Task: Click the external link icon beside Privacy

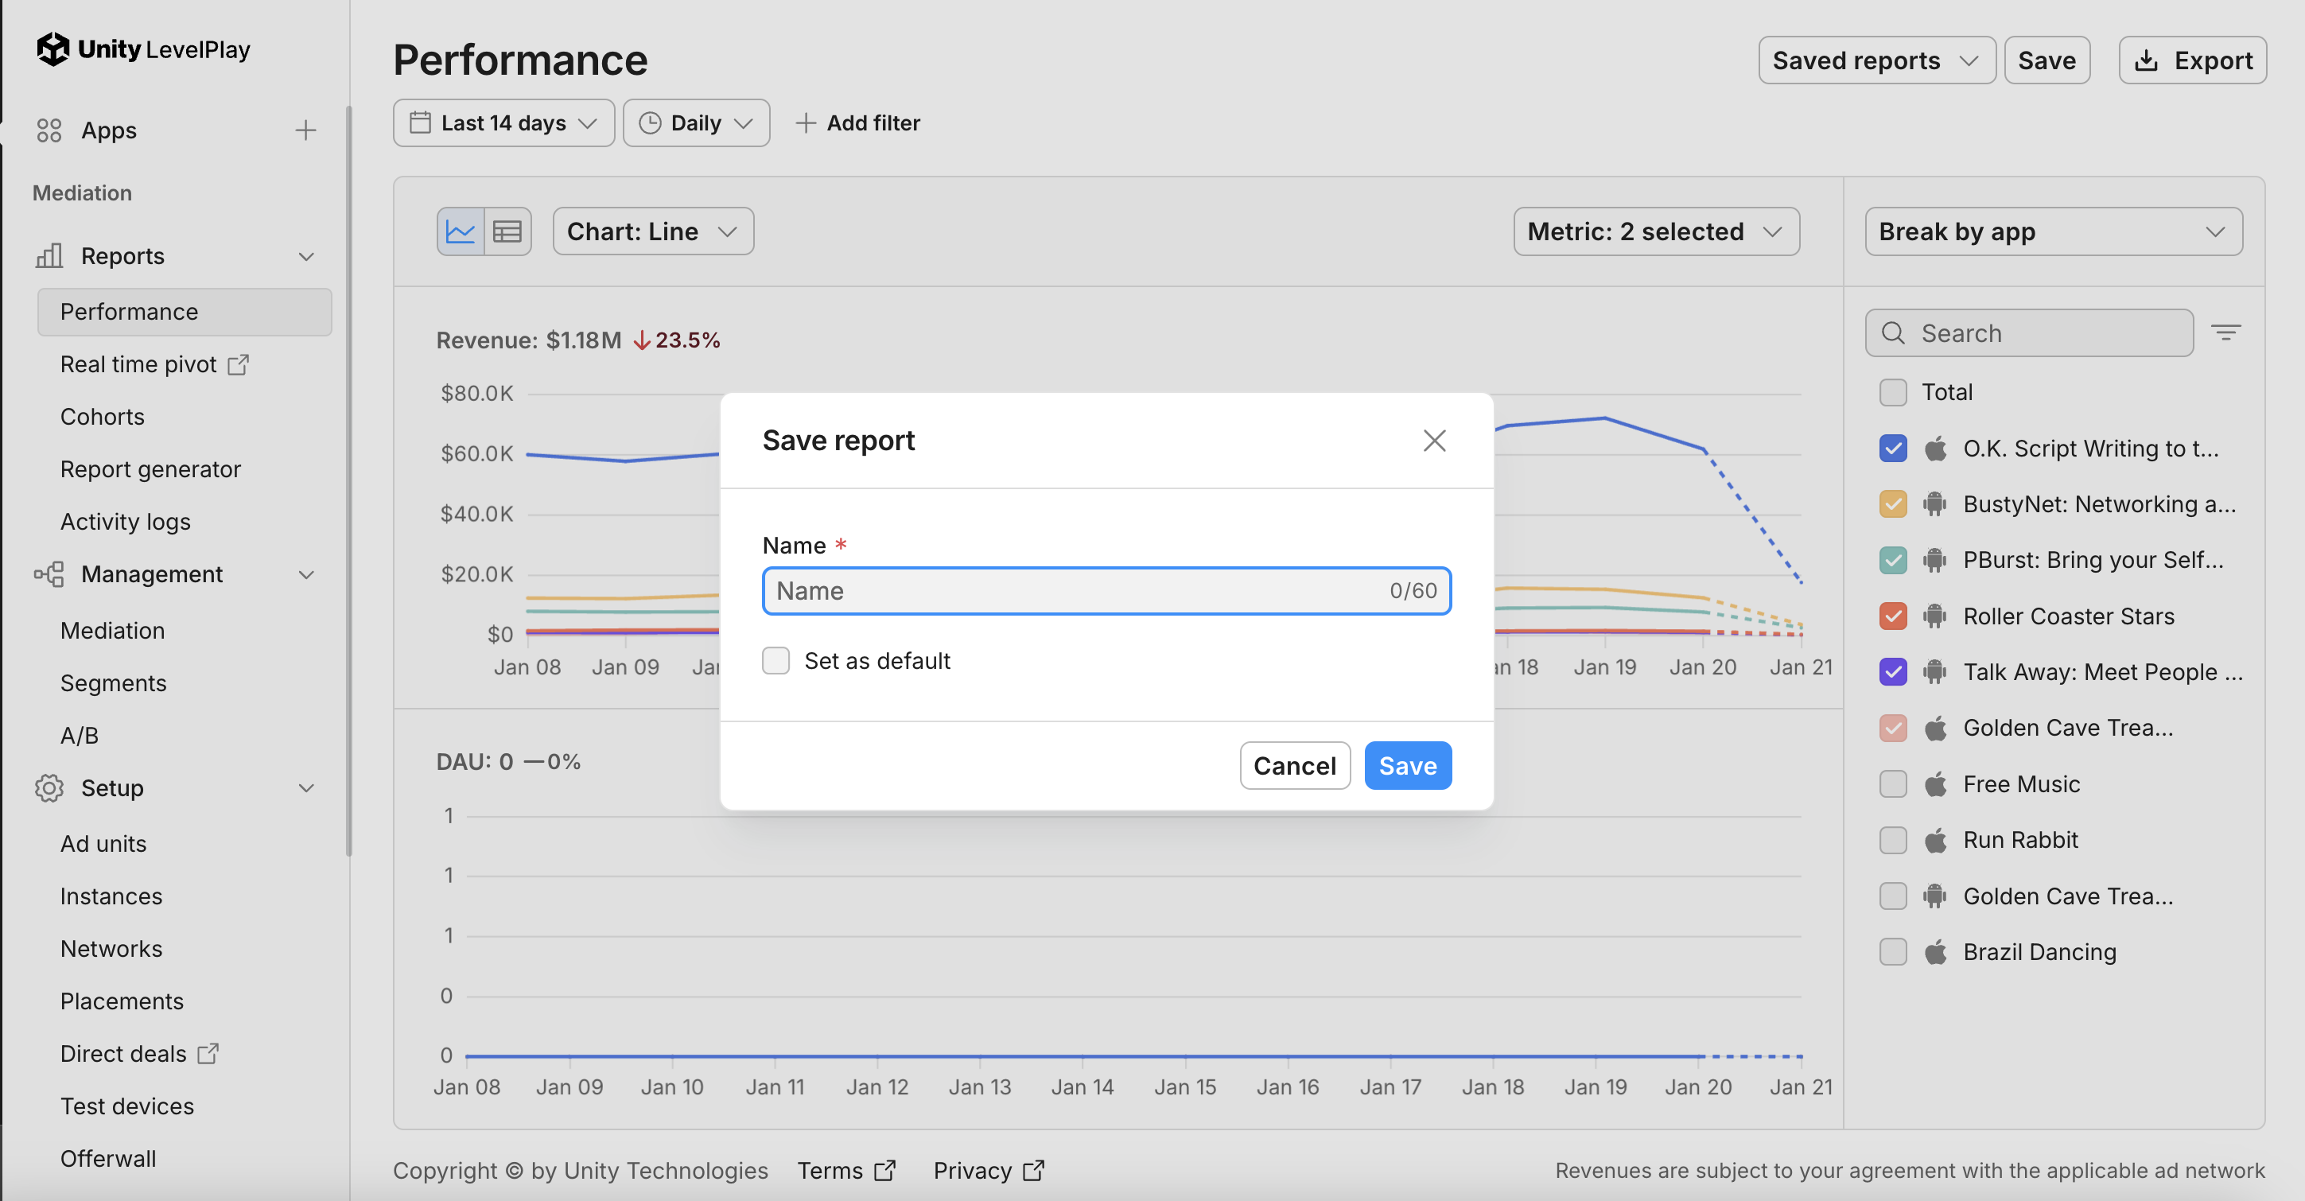Action: (1033, 1171)
